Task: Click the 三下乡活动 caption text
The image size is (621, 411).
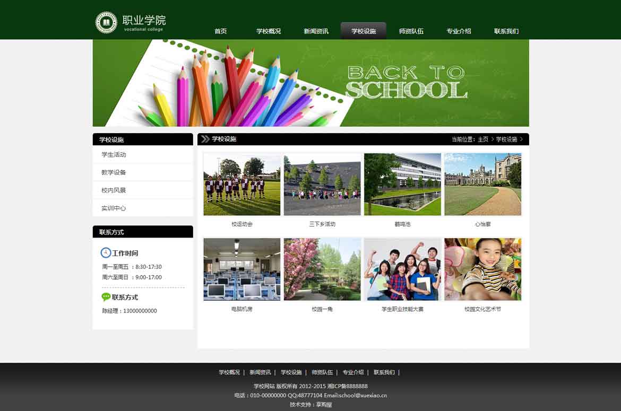Action: [x=322, y=224]
